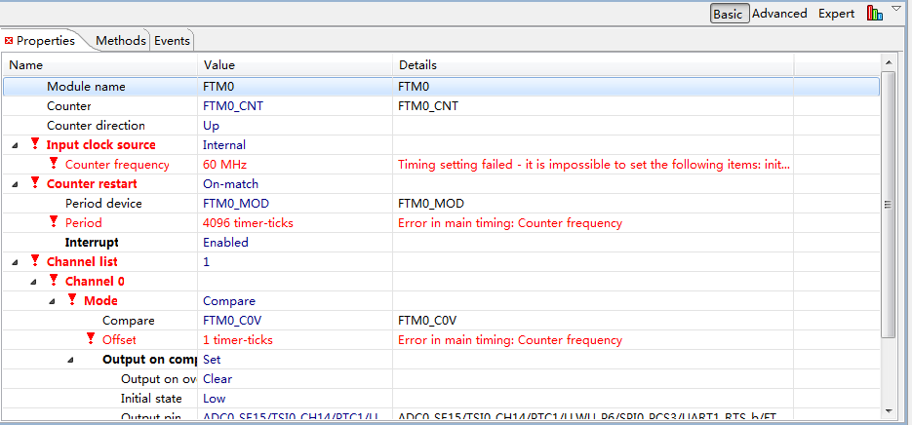Viewport: 912px width, 425px height.
Task: Click the FTM0_CNT counter value link
Action: point(230,105)
